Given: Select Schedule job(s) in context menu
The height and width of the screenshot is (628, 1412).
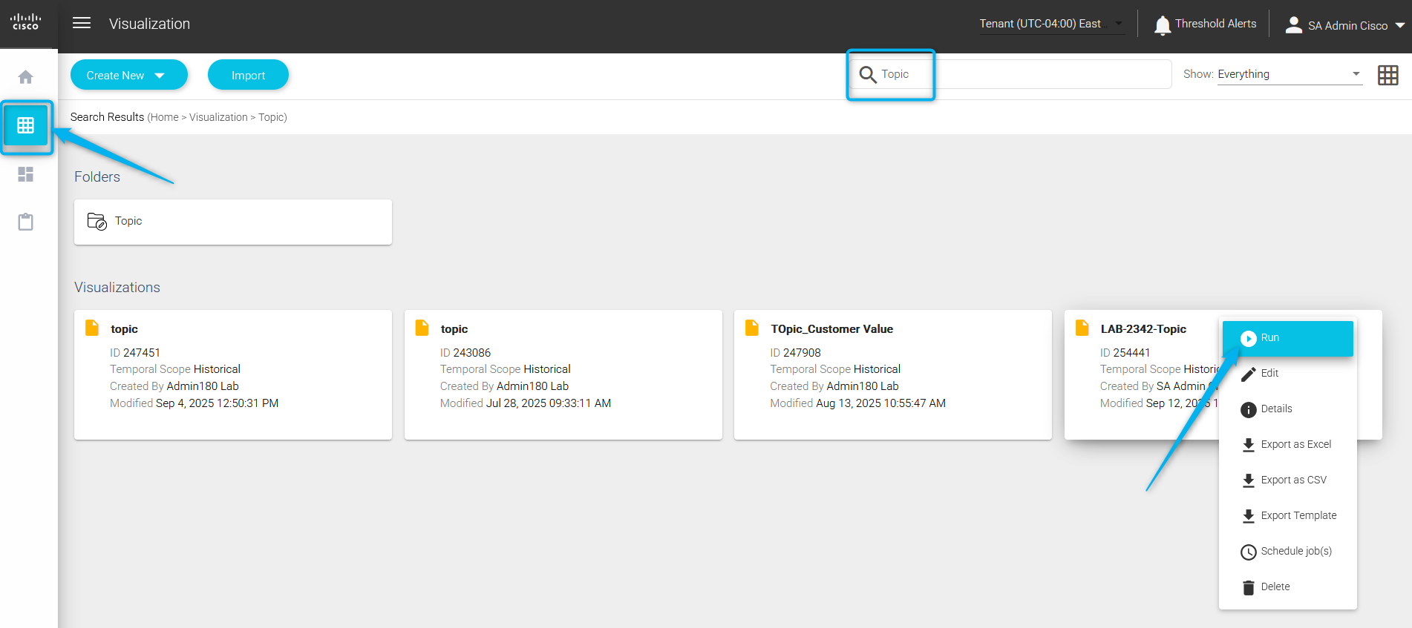Looking at the screenshot, I should 1295,551.
